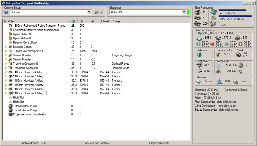Sort by the powergrid icon column header
The width and height of the screenshot is (257, 146).
83,21
